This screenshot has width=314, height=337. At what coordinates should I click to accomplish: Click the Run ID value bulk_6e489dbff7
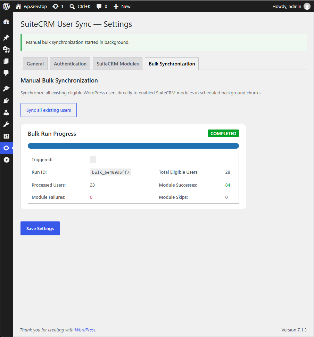coord(110,172)
